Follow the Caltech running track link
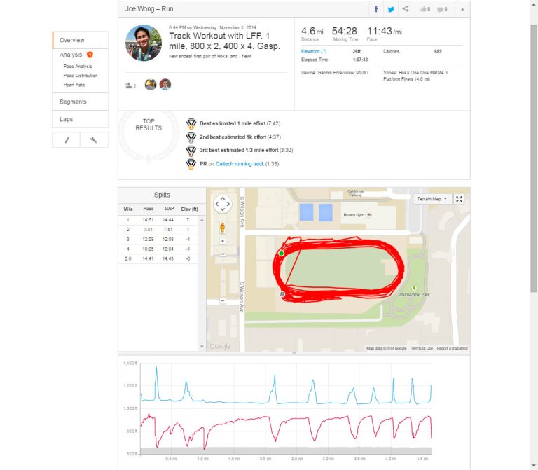The image size is (538, 470). 240,164
